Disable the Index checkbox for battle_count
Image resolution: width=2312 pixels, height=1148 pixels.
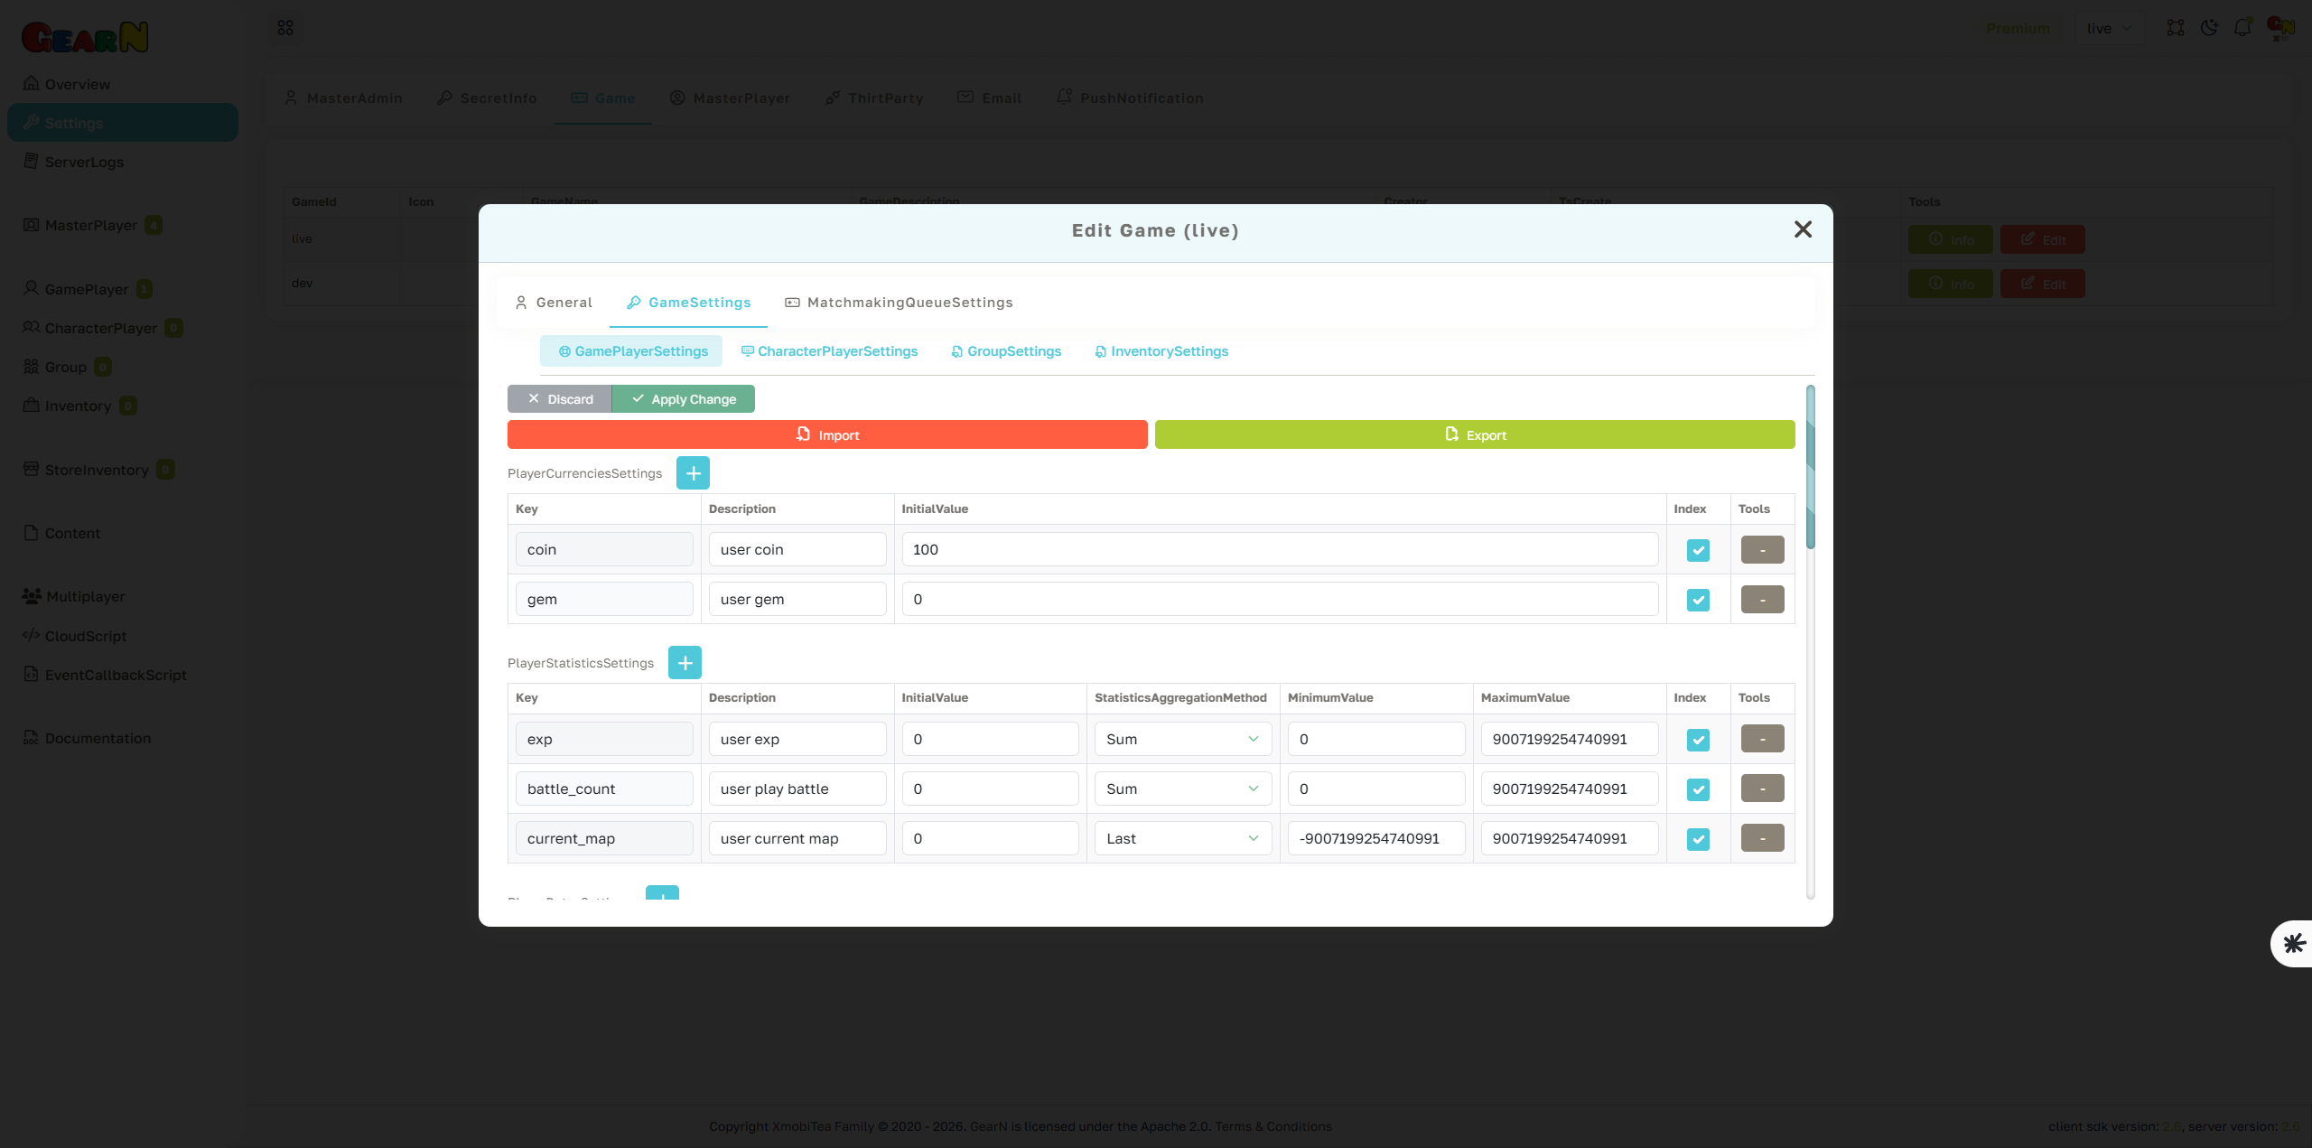coord(1698,788)
